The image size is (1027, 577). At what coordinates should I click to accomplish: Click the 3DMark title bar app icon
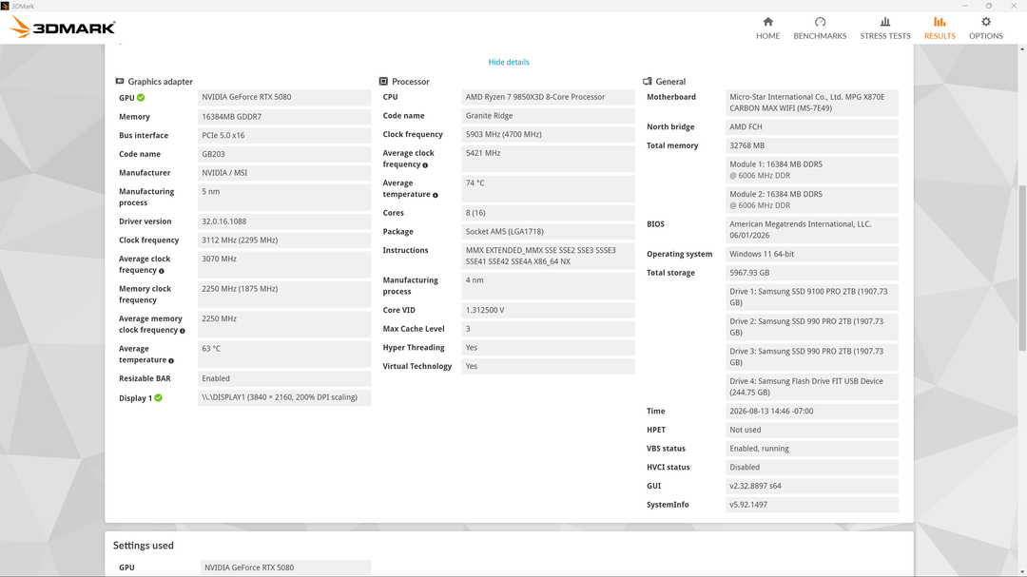(x=6, y=6)
